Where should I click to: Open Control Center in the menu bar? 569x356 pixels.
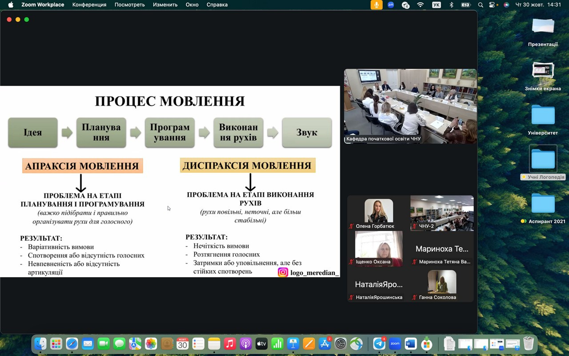coord(492,5)
